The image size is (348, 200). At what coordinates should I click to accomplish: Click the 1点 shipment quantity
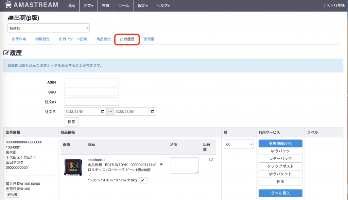point(211,160)
